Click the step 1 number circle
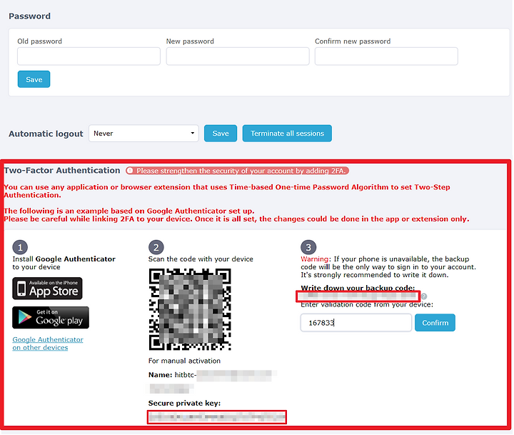The image size is (514, 435). [20, 247]
